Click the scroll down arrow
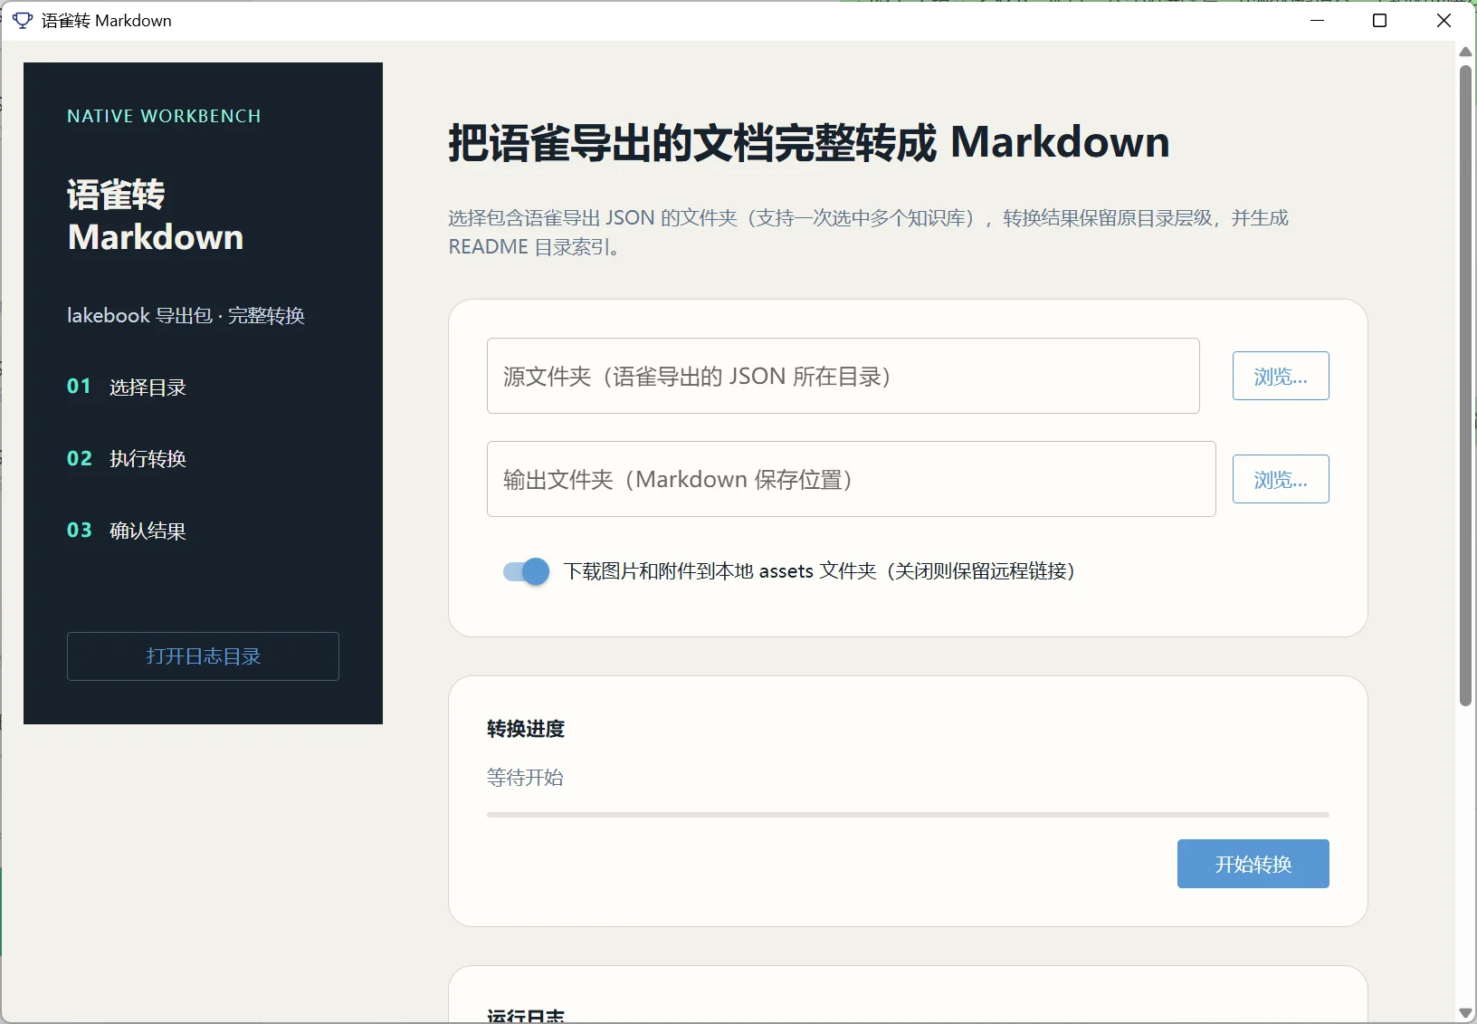Viewport: 1477px width, 1024px height. pyautogui.click(x=1466, y=1013)
